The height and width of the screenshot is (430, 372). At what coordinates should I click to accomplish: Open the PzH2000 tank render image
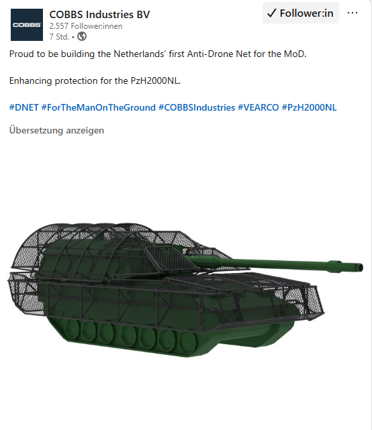(x=185, y=290)
